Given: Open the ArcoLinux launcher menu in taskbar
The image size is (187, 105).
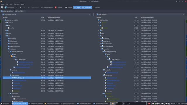Looking at the screenshot, I should tap(5, 104).
